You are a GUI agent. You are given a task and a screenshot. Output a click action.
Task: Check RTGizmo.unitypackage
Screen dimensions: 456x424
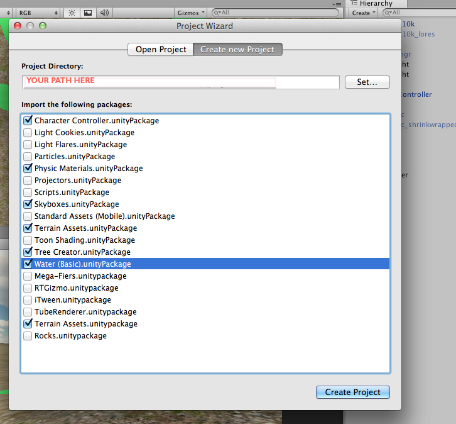click(28, 287)
